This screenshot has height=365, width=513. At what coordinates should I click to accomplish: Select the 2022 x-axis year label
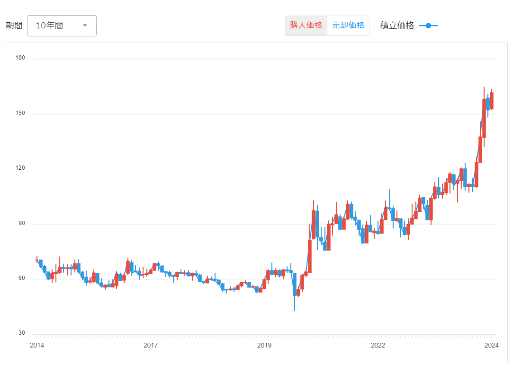(x=378, y=345)
